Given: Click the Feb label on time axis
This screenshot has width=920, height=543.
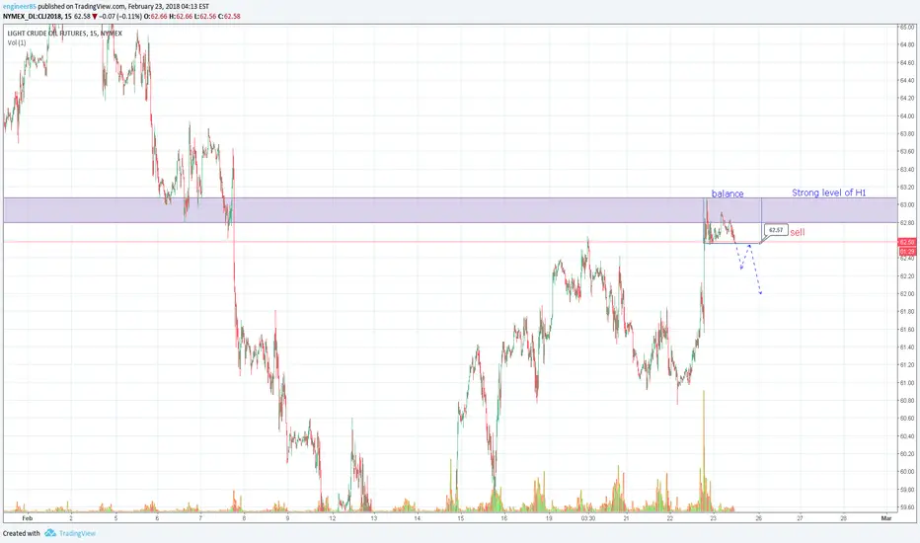Looking at the screenshot, I should (x=27, y=518).
